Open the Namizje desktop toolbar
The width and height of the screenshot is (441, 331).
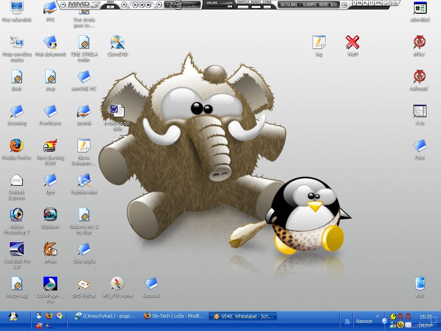click(364, 321)
